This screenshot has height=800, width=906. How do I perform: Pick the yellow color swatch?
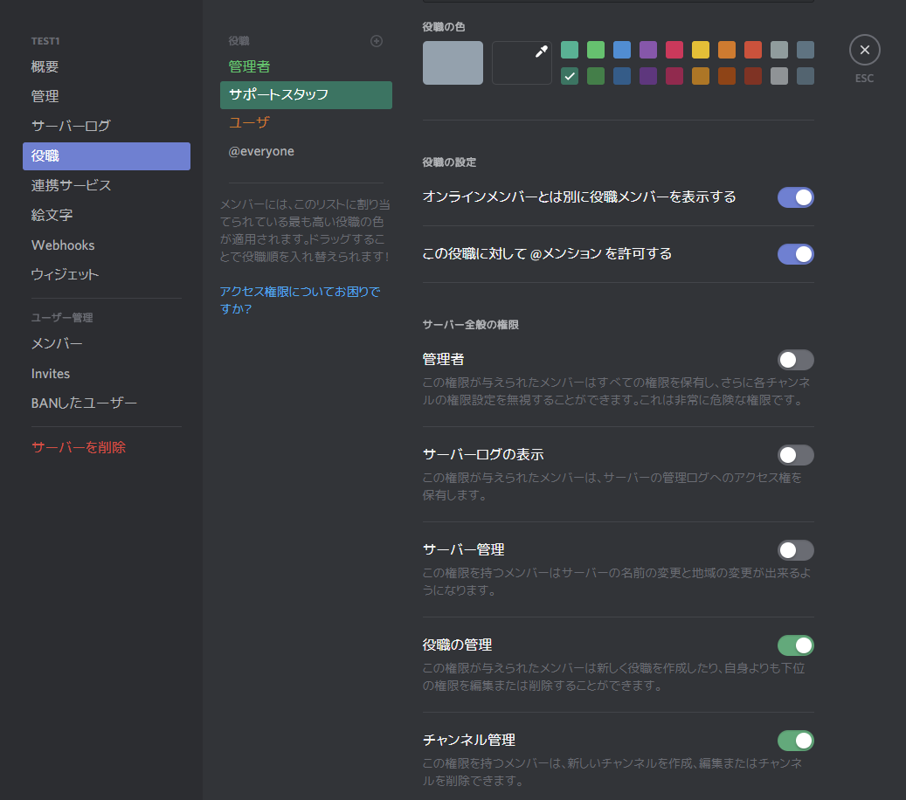tap(701, 50)
